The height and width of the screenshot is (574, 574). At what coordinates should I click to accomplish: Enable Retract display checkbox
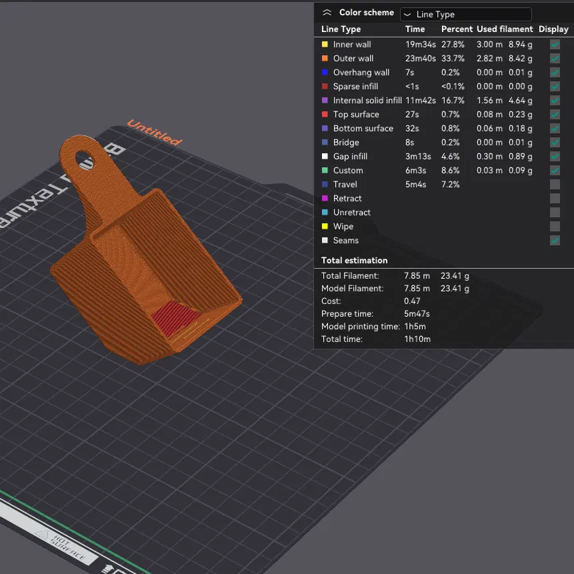555,199
